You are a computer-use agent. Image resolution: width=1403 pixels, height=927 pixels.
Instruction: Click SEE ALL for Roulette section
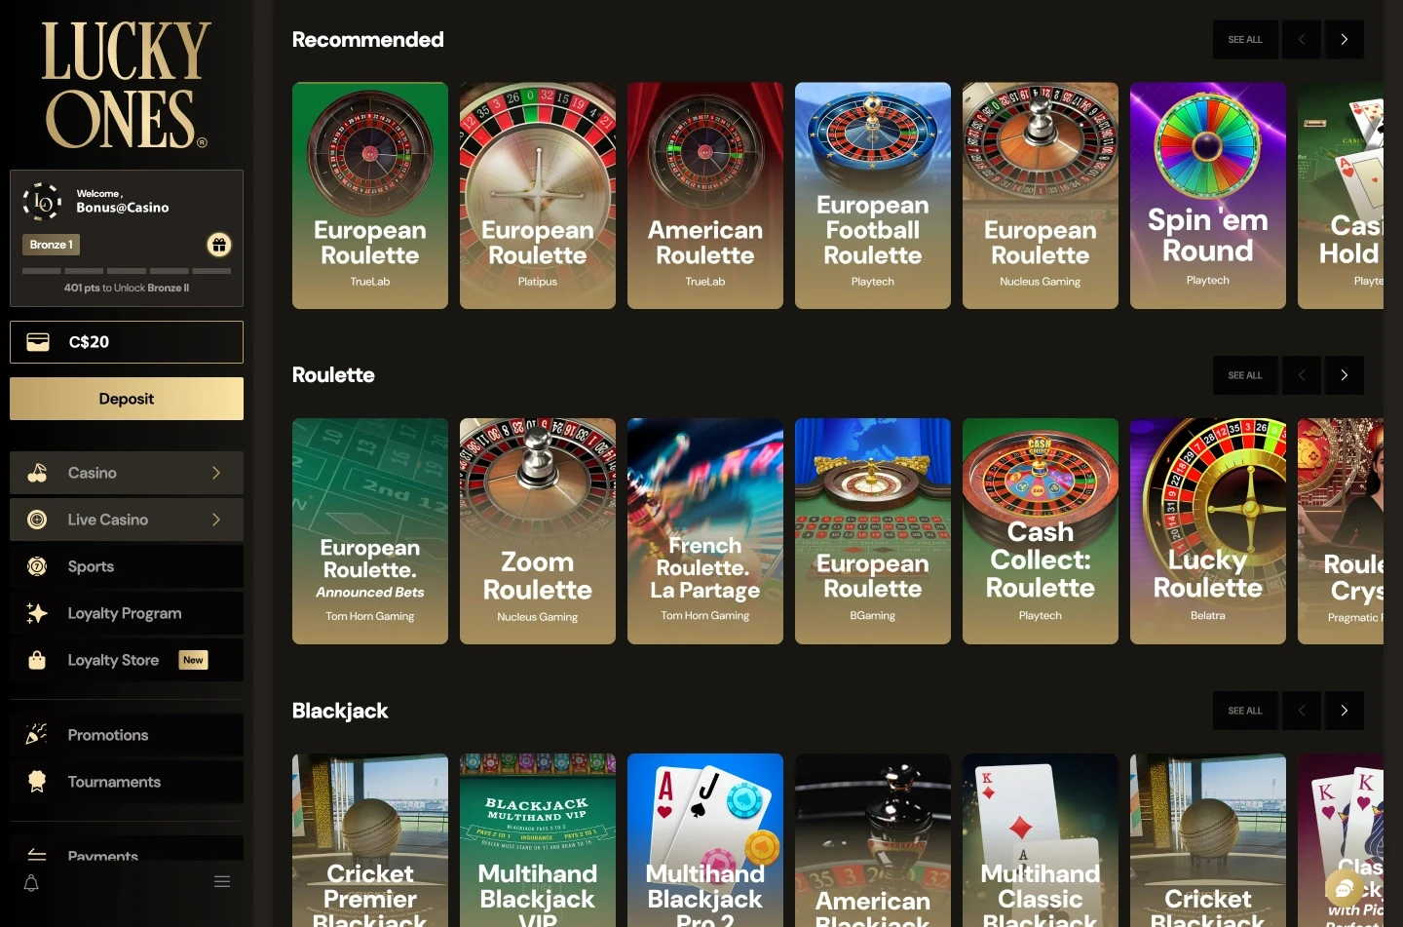click(1245, 375)
